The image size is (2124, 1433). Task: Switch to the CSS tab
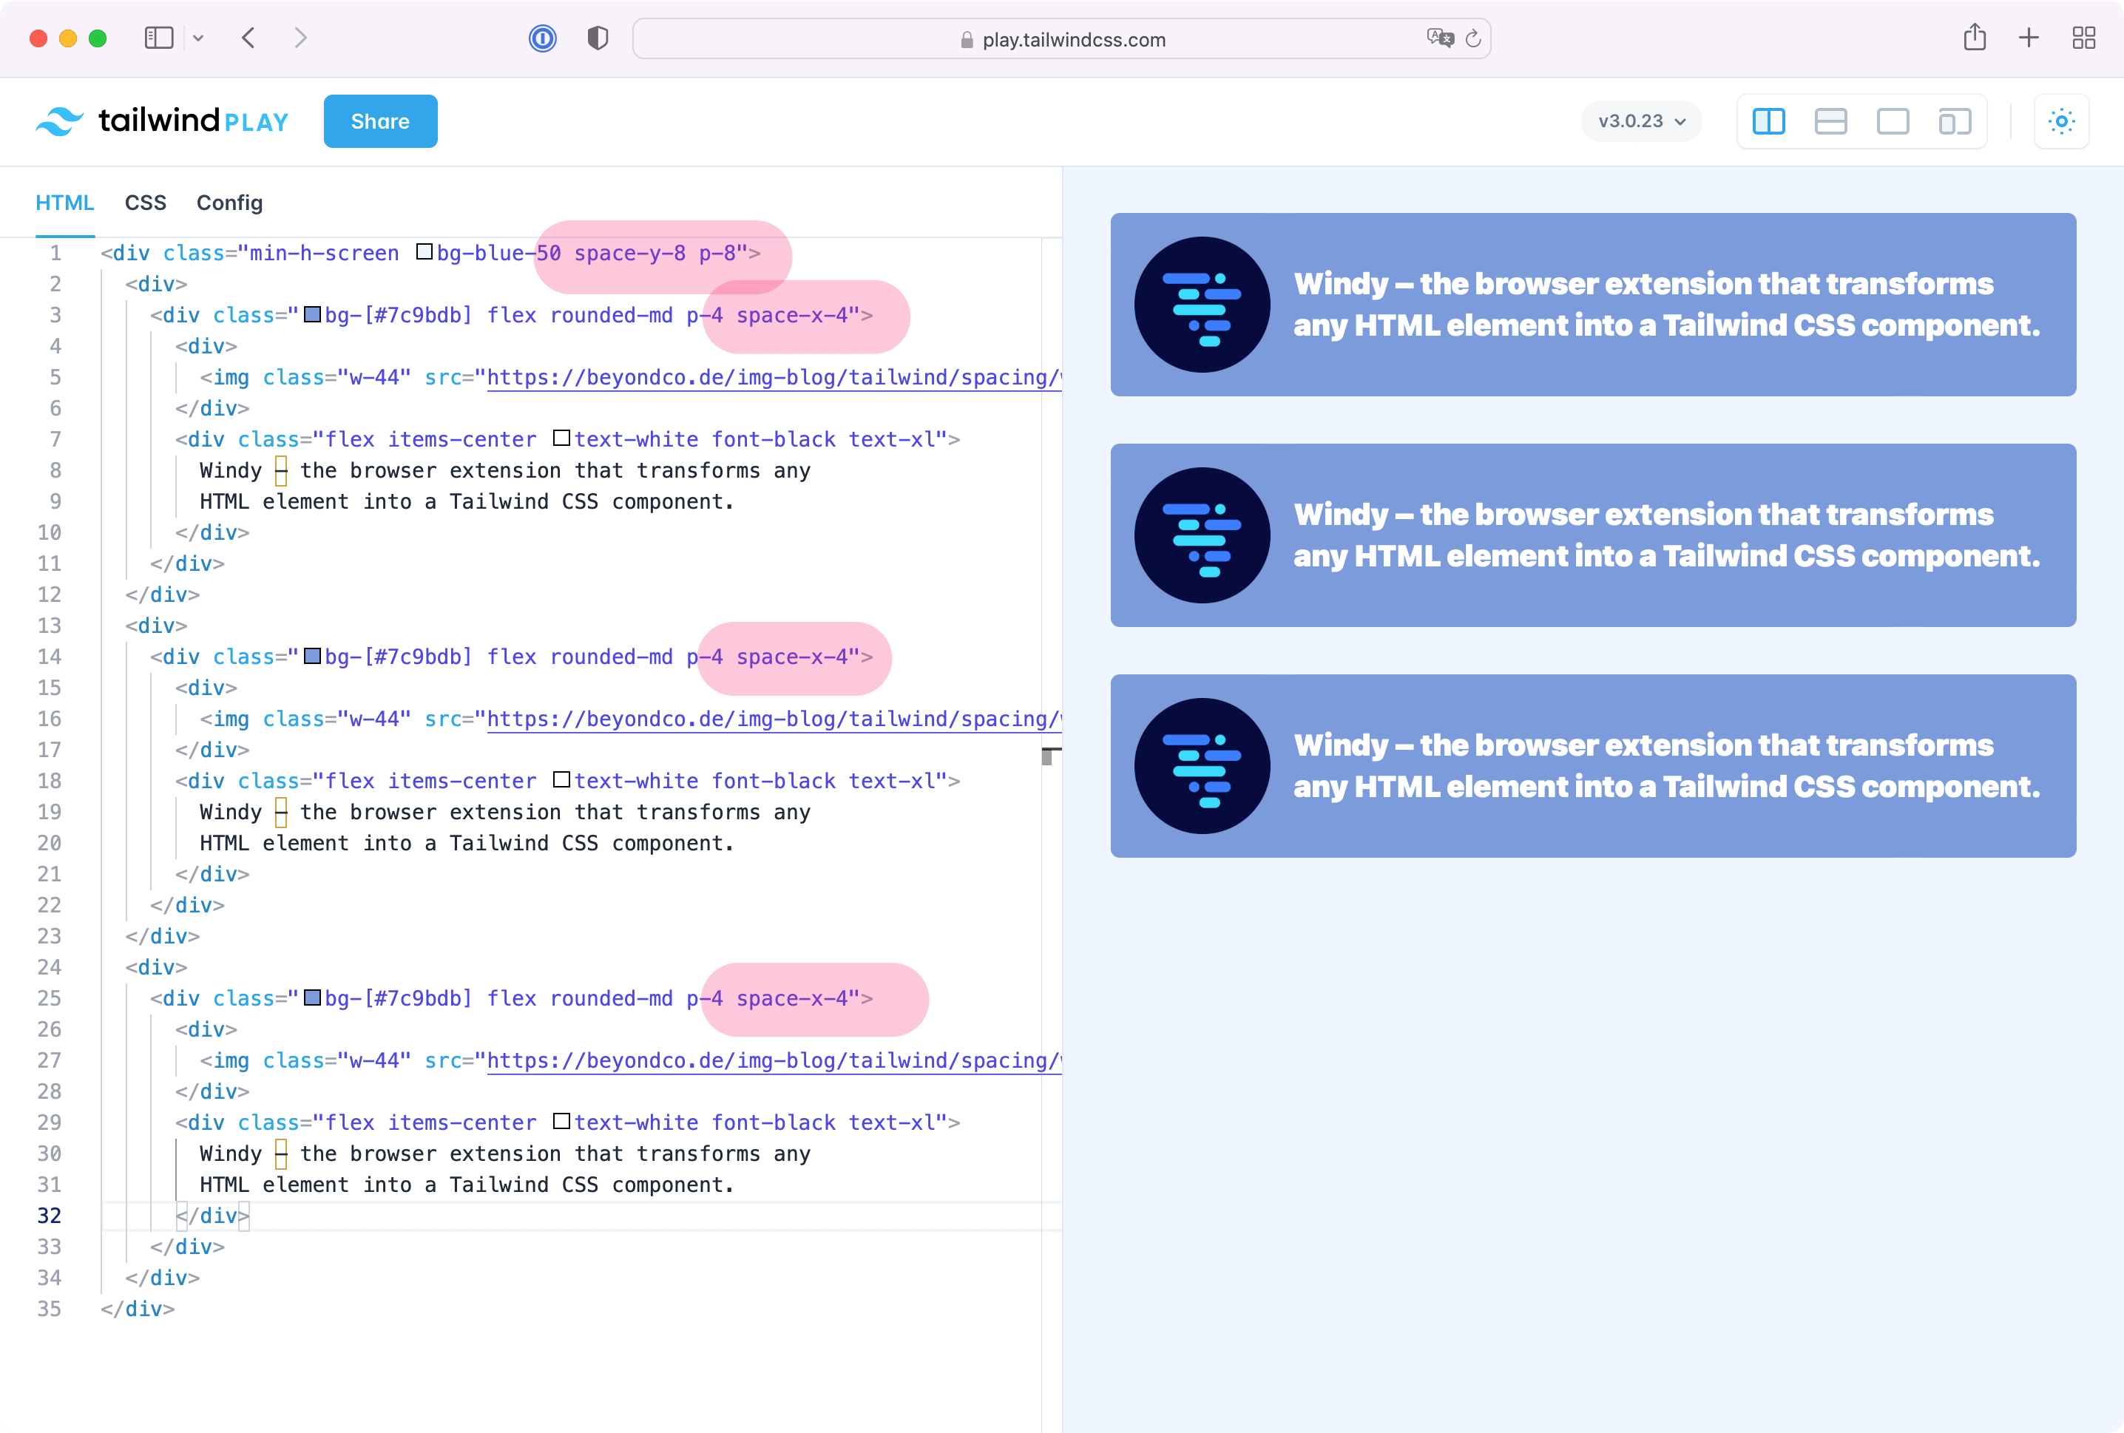coord(145,202)
